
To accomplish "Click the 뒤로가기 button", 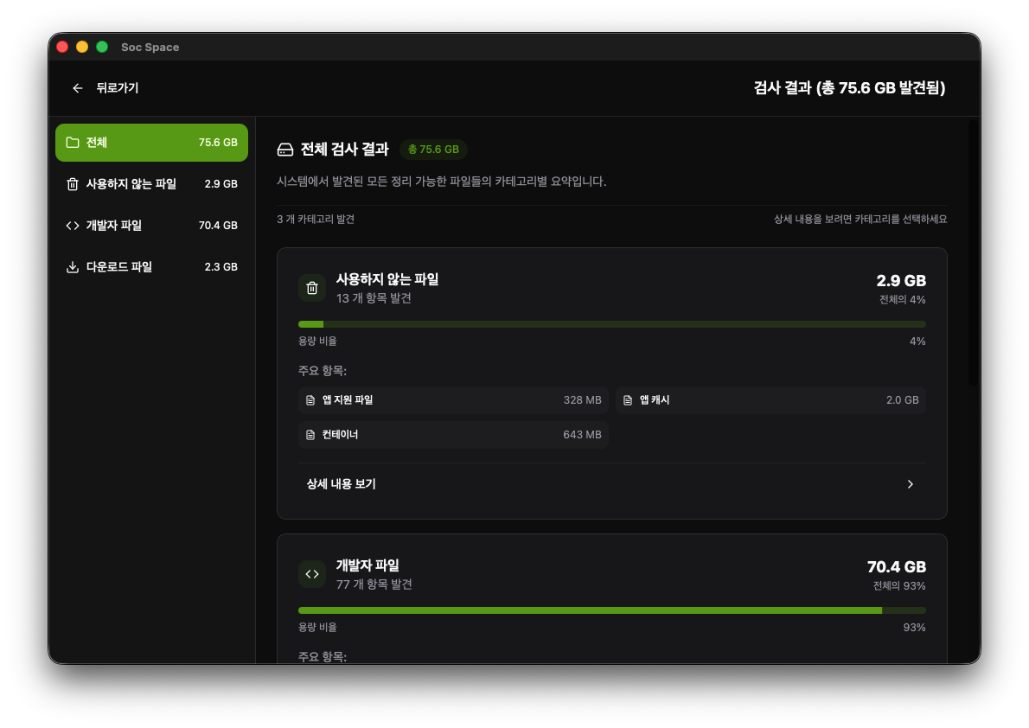I will coord(104,87).
